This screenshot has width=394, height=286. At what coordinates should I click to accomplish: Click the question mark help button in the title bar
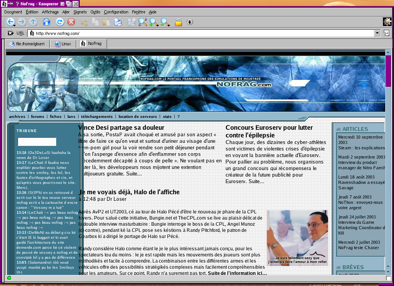click(17, 4)
